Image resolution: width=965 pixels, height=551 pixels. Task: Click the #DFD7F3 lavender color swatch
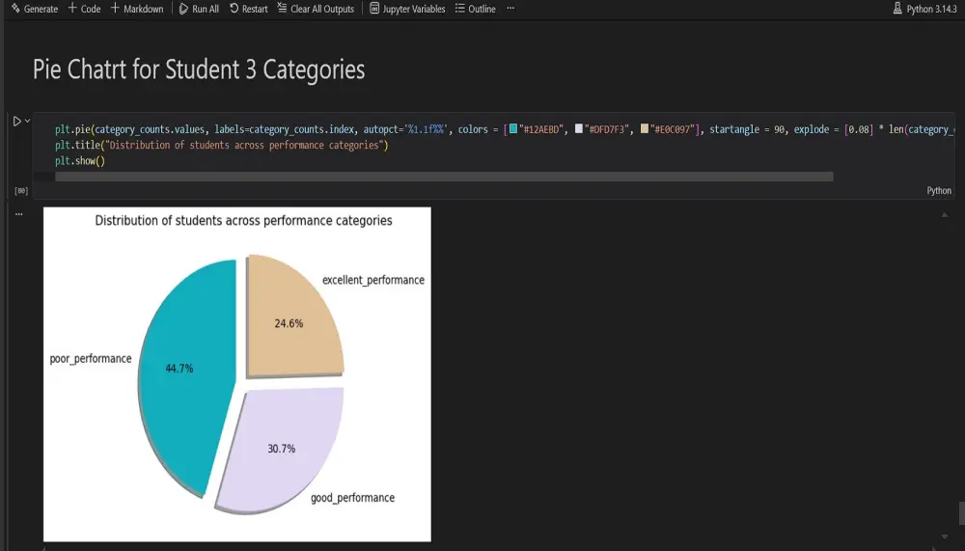pyautogui.click(x=578, y=128)
